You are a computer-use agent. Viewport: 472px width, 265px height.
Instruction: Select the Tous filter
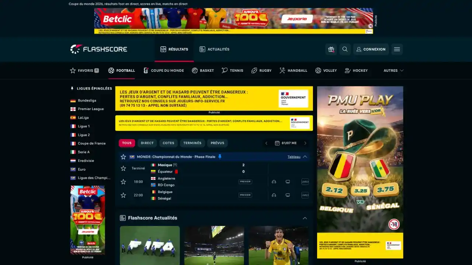coord(127,143)
